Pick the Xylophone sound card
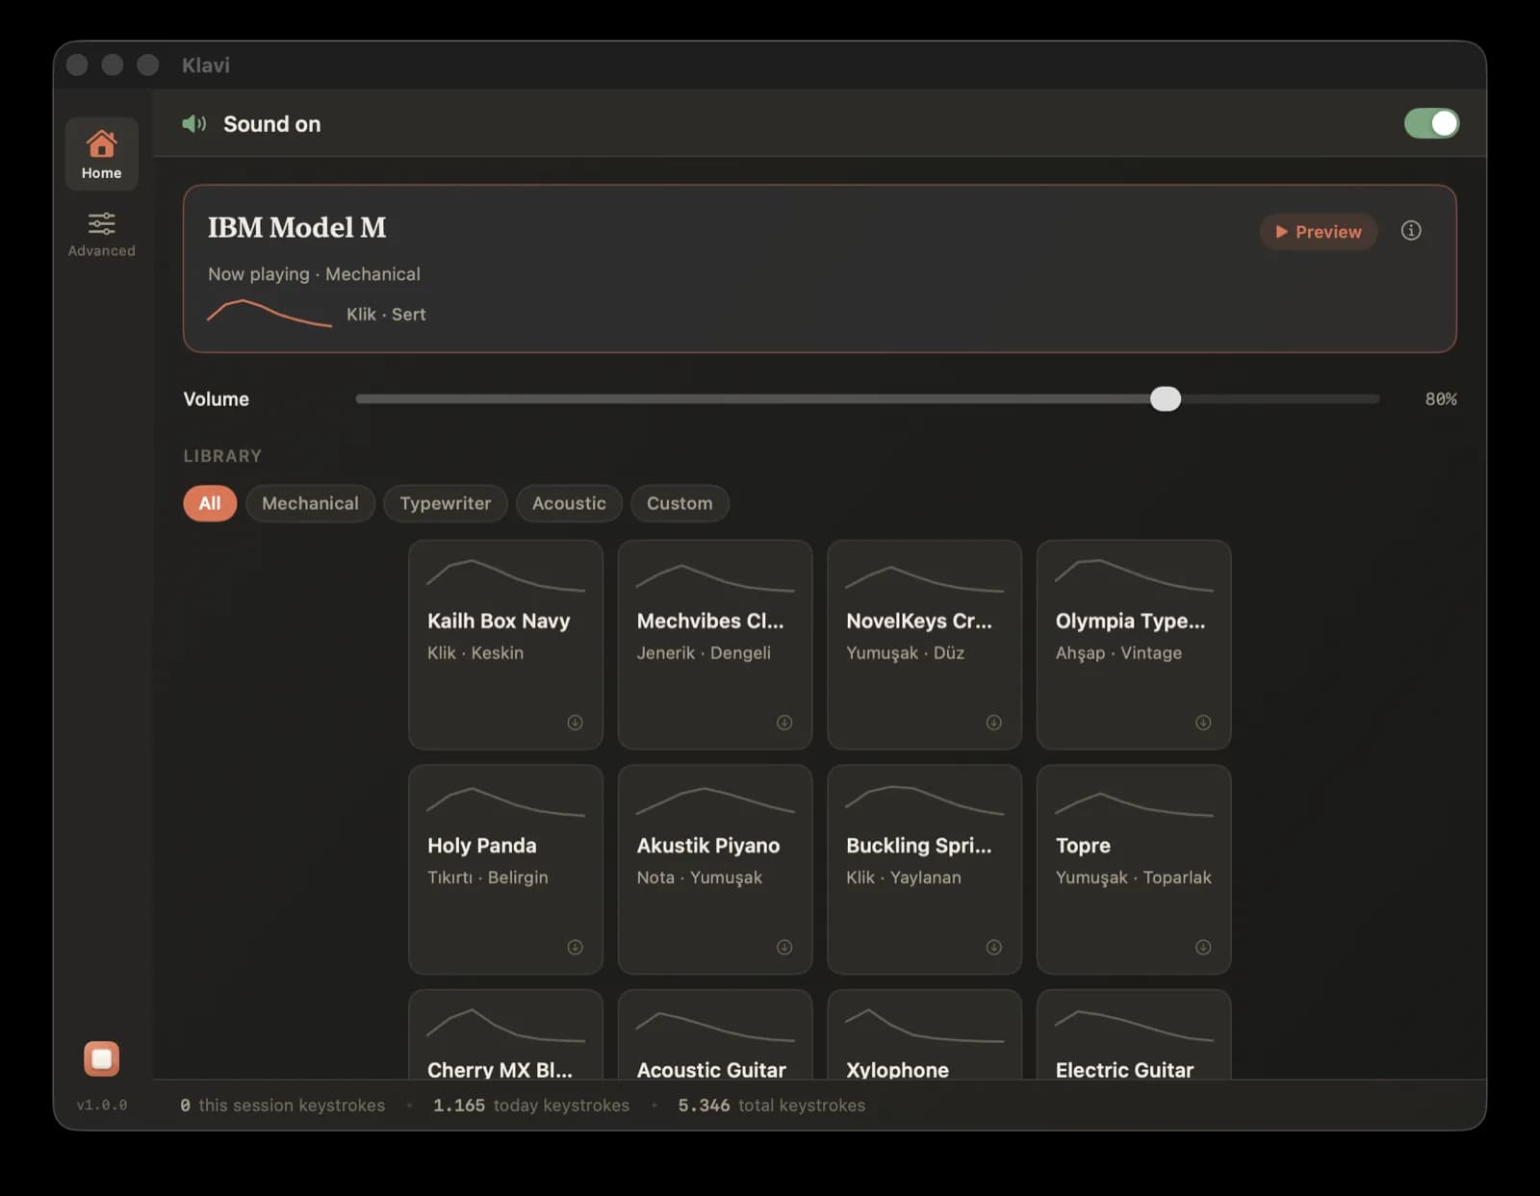The height and width of the screenshot is (1196, 1540). tap(924, 1034)
